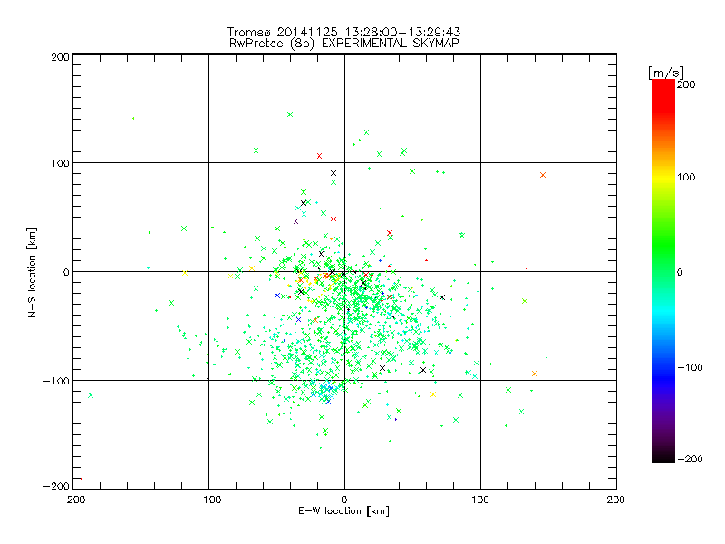This screenshot has width=725, height=544.
Task: Click the colorbar label "-200" at bottom
Action: click(x=690, y=459)
